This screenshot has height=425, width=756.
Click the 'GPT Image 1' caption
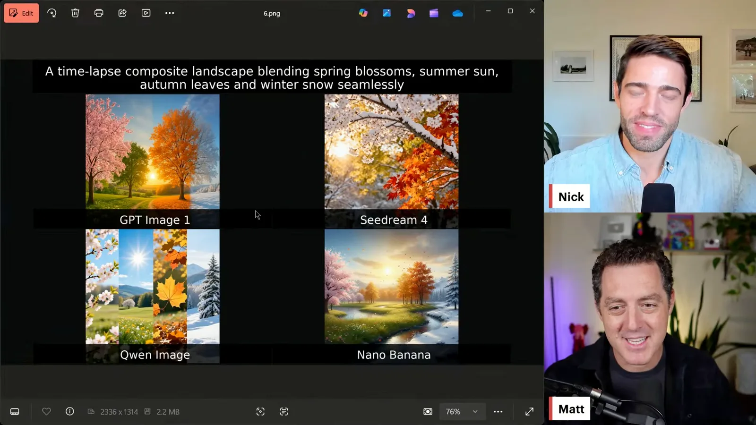coord(155,220)
